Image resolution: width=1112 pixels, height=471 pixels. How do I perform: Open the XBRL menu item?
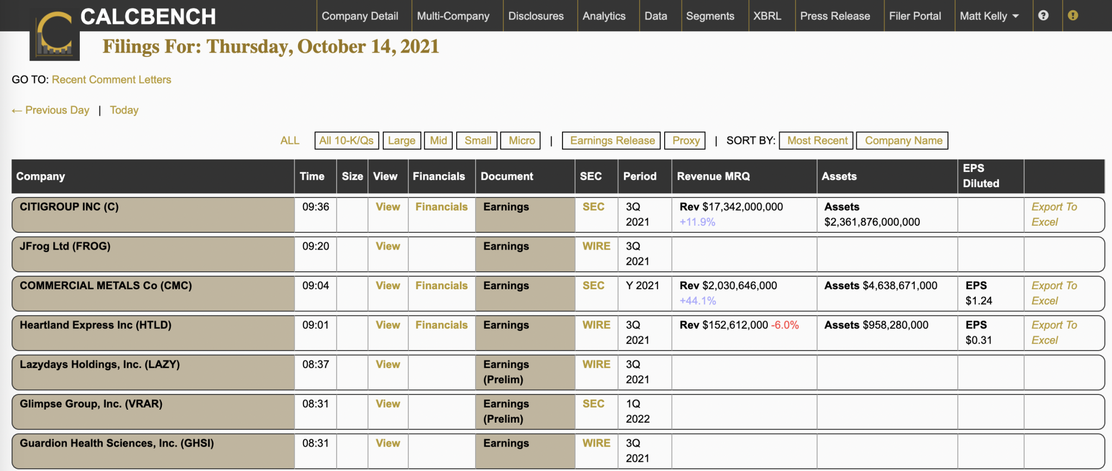point(767,16)
